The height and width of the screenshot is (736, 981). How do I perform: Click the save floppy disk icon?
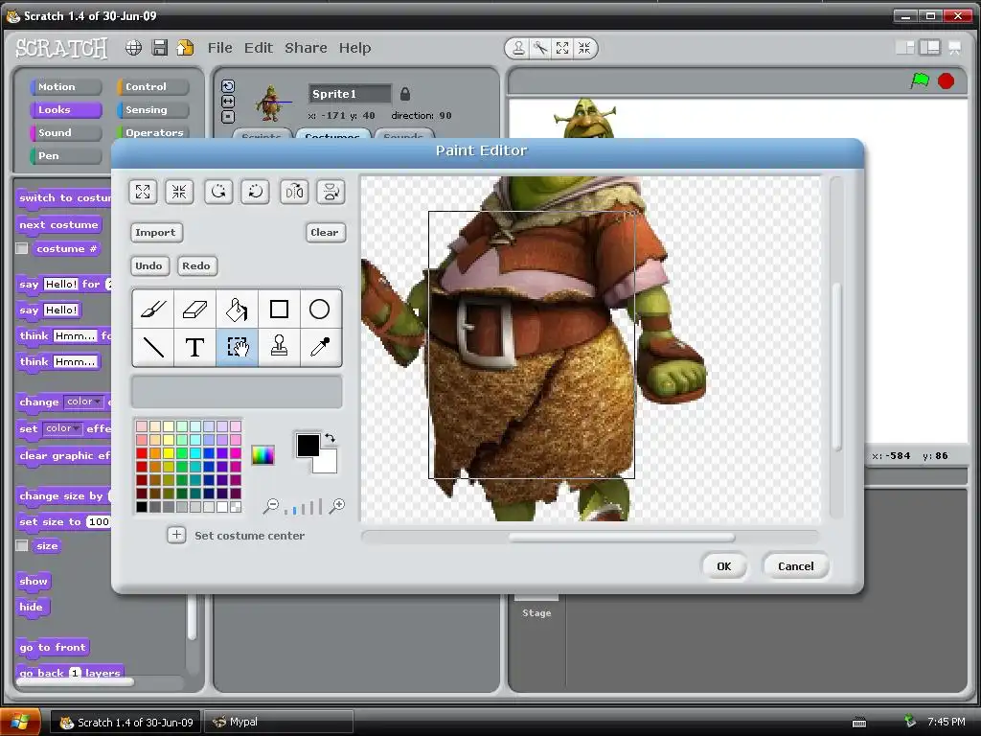pos(160,48)
